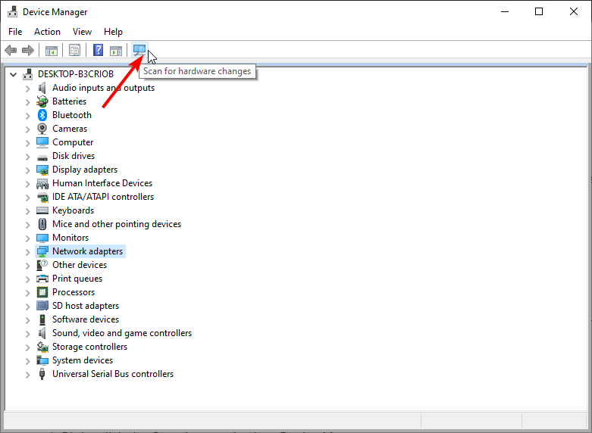
Task: Minimize the Device Manager window
Action: [505, 11]
